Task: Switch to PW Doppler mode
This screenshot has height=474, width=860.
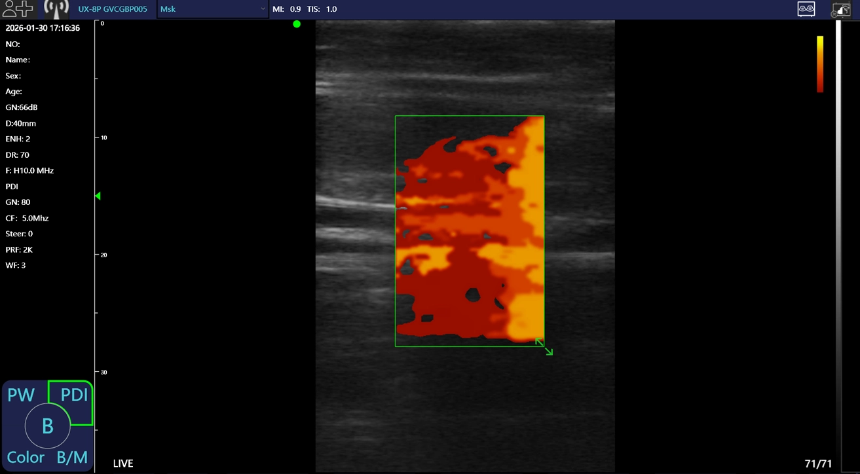Action: point(21,395)
